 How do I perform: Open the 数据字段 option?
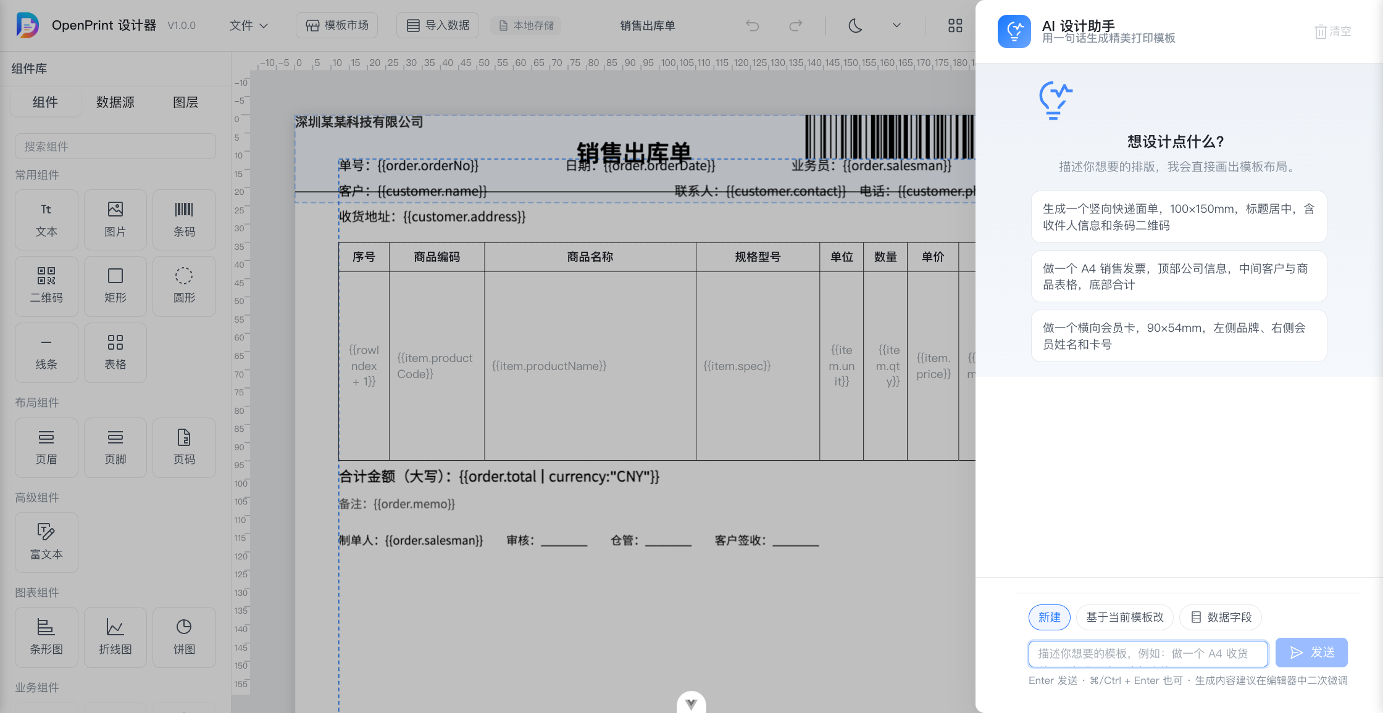[1220, 617]
